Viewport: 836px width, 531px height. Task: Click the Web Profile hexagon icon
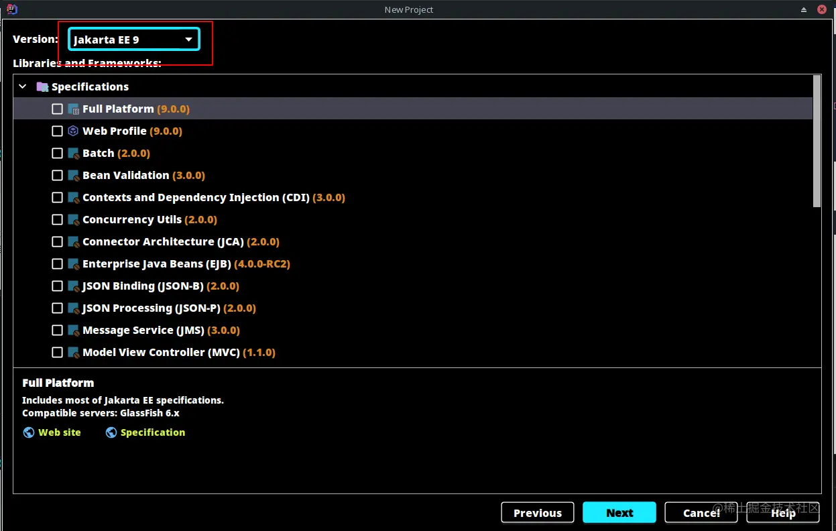(x=74, y=131)
